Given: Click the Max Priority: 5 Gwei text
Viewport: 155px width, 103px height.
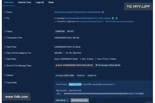Looking at the screenshot, I should [106, 59].
